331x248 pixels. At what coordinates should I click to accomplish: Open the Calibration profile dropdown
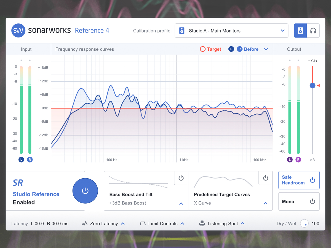click(x=231, y=31)
